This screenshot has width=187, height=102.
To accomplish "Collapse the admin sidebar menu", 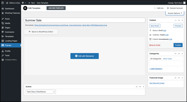I will click(x=11, y=59).
